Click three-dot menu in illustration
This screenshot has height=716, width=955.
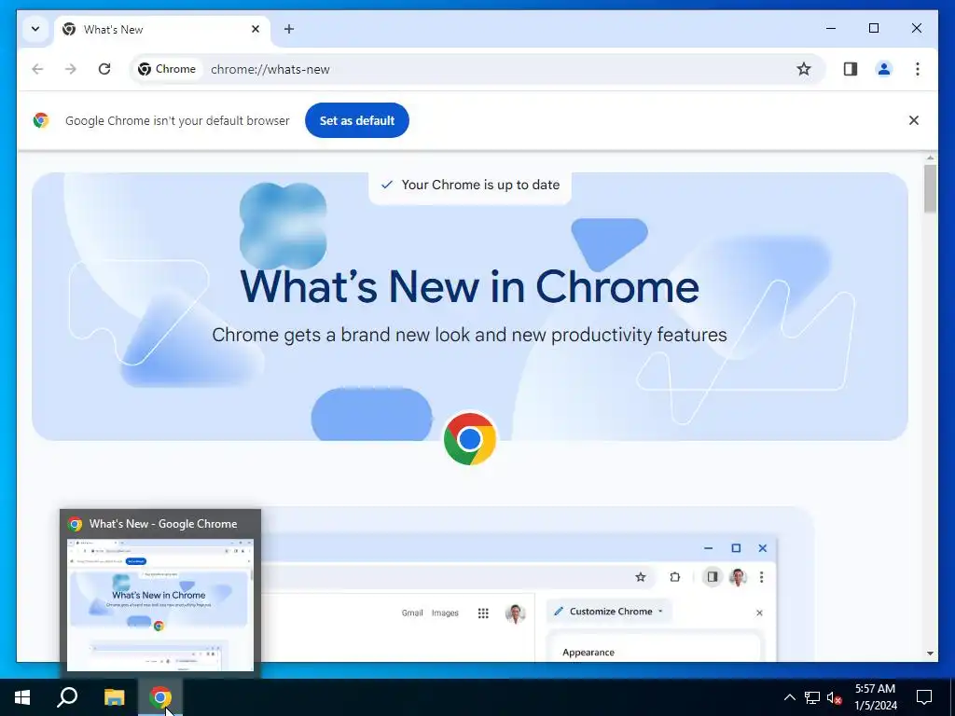[x=761, y=577]
